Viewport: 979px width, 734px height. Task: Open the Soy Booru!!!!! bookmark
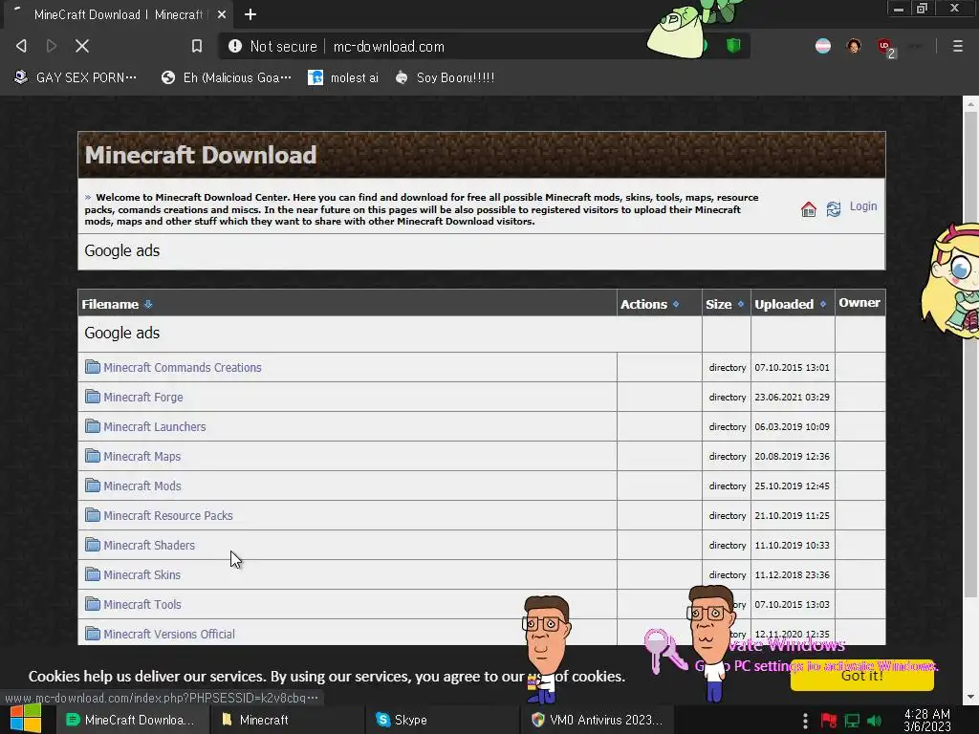(446, 77)
